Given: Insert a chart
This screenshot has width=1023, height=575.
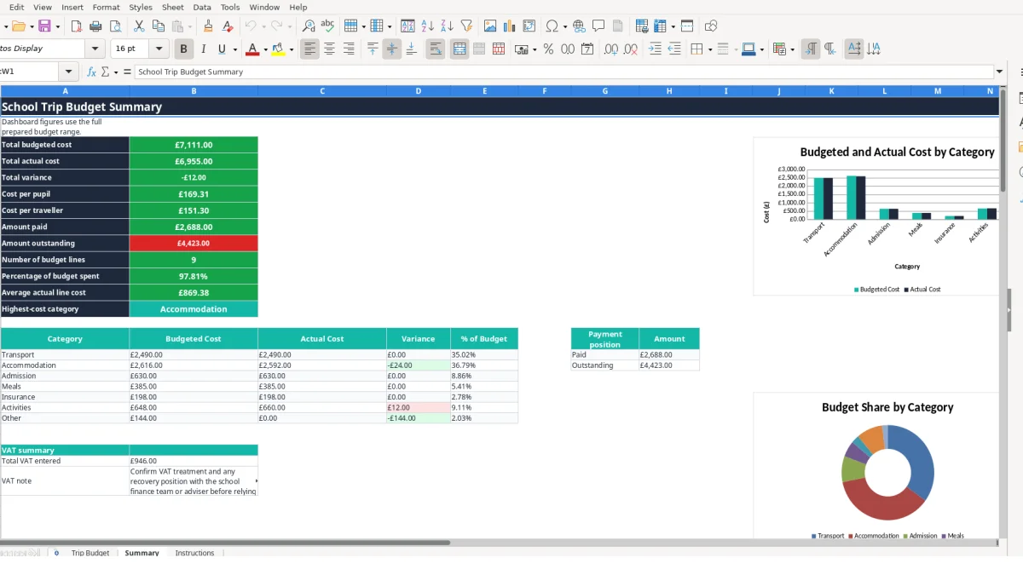Looking at the screenshot, I should (510, 26).
